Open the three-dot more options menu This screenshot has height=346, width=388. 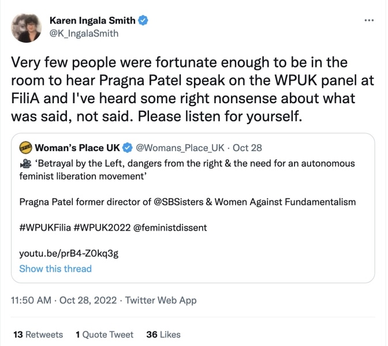point(370,20)
